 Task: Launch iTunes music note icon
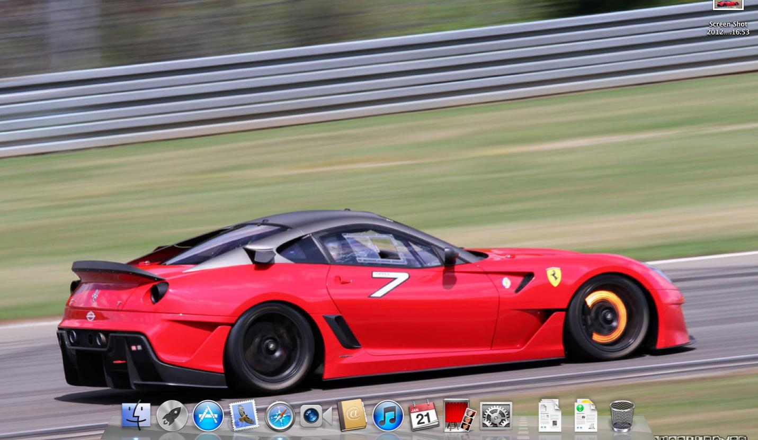click(388, 416)
